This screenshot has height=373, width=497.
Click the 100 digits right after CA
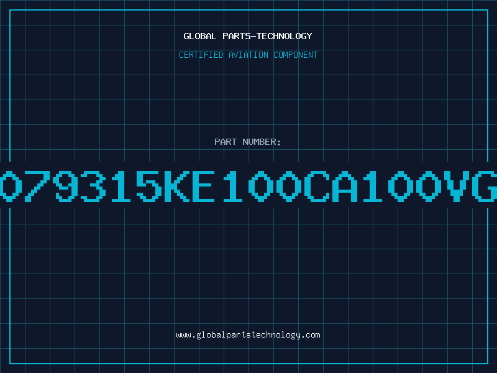(x=403, y=186)
